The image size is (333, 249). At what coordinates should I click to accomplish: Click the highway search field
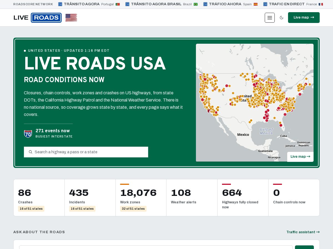pyautogui.click(x=86, y=152)
